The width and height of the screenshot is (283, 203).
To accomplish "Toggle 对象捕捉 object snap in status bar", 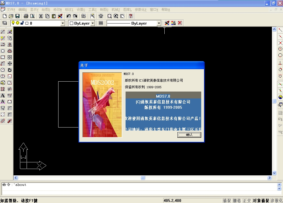I will click(261, 201).
